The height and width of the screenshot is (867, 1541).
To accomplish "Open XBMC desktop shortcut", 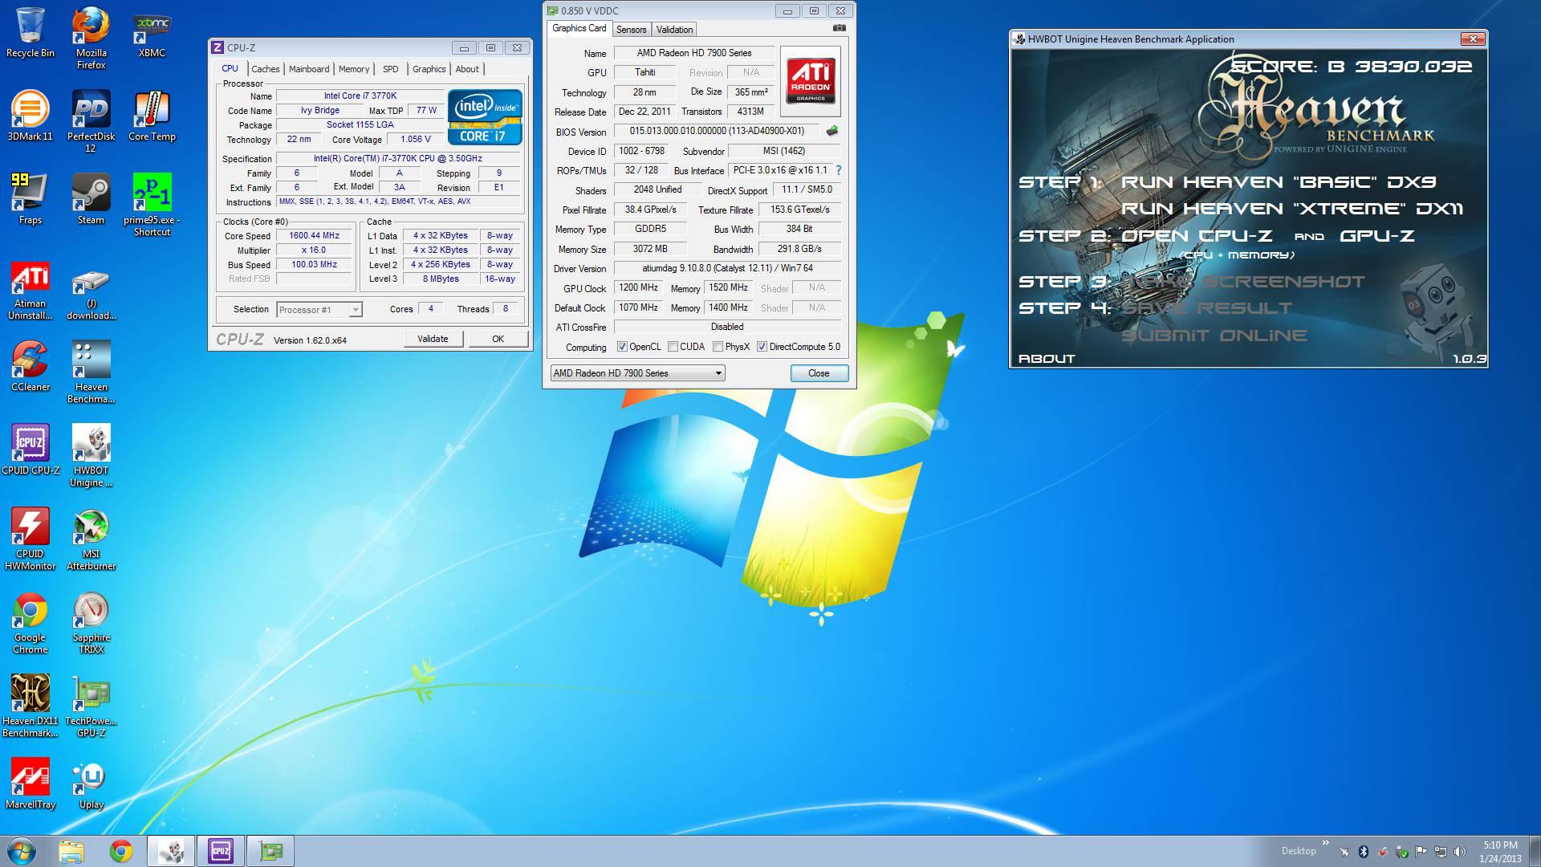I will click(152, 34).
